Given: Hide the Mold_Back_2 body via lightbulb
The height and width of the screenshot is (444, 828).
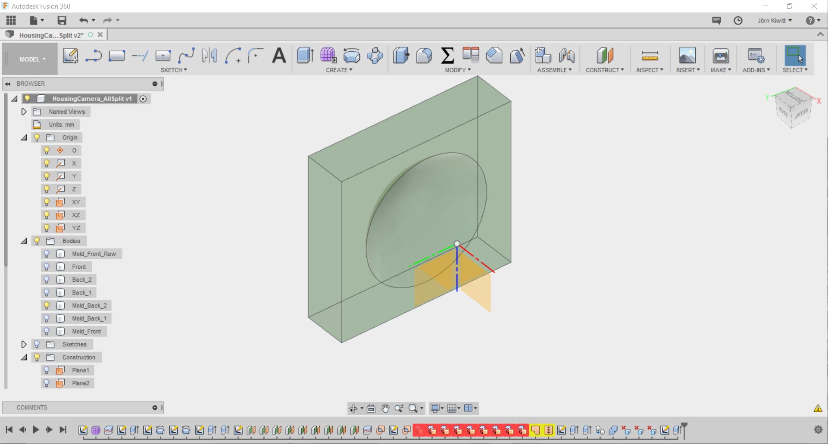Looking at the screenshot, I should (x=47, y=305).
